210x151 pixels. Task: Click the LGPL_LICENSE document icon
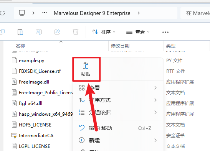(14, 146)
